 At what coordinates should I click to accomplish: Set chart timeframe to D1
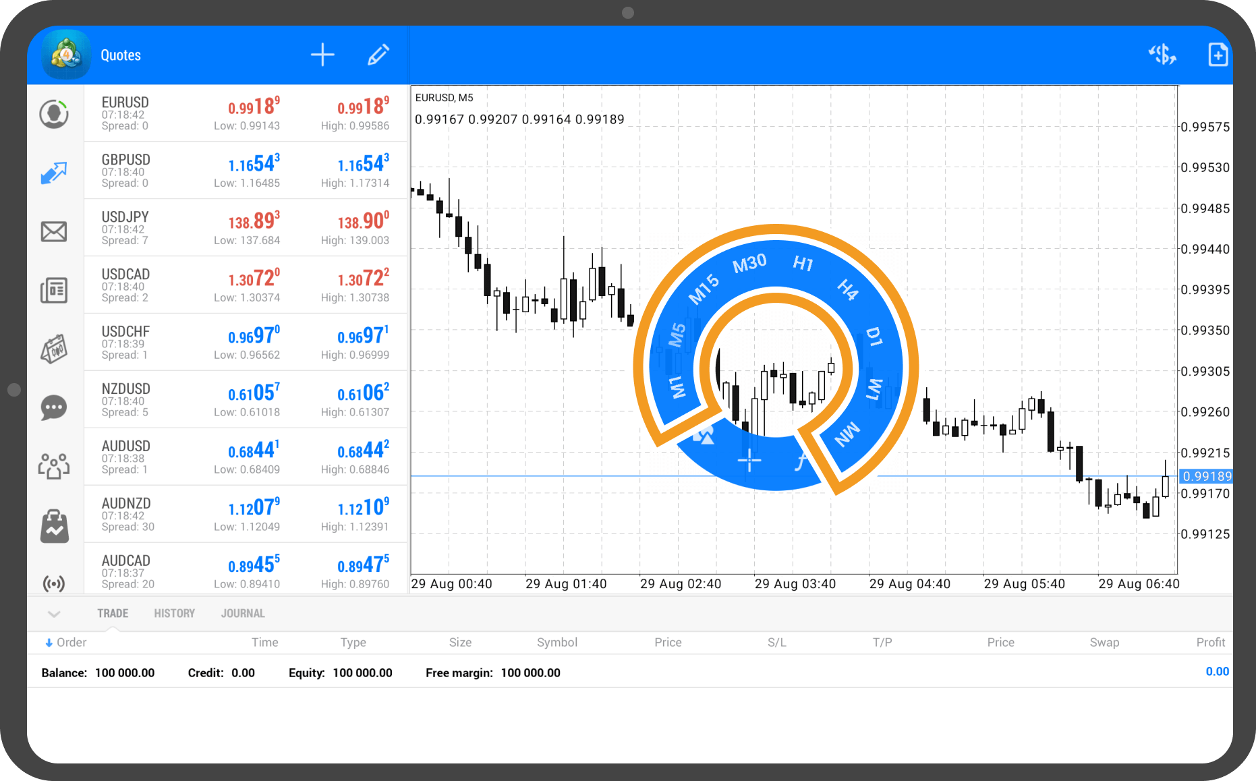[x=874, y=337]
